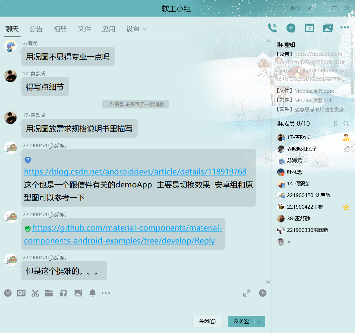The width and height of the screenshot is (355, 333).
Task: Click the folder icon to send a file
Action: (49, 293)
